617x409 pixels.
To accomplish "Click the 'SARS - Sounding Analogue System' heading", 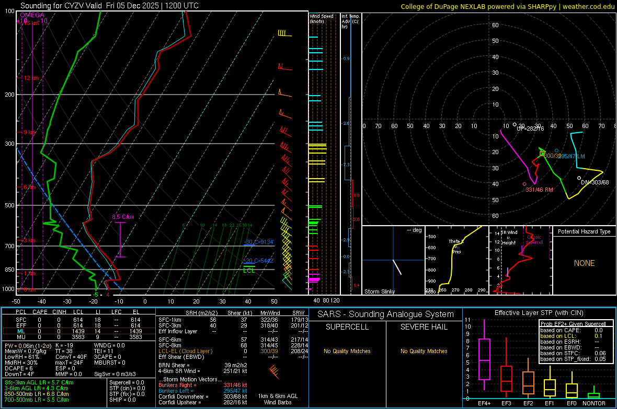I will pos(385,314).
